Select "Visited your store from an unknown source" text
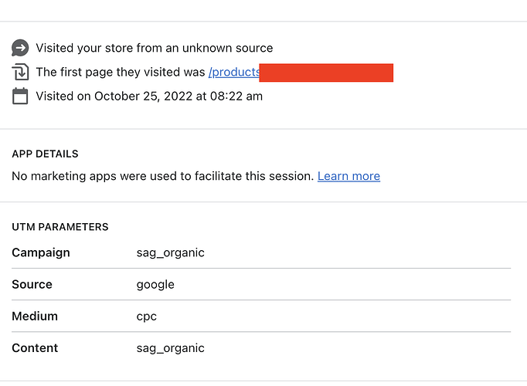The height and width of the screenshot is (386, 527). 154,48
